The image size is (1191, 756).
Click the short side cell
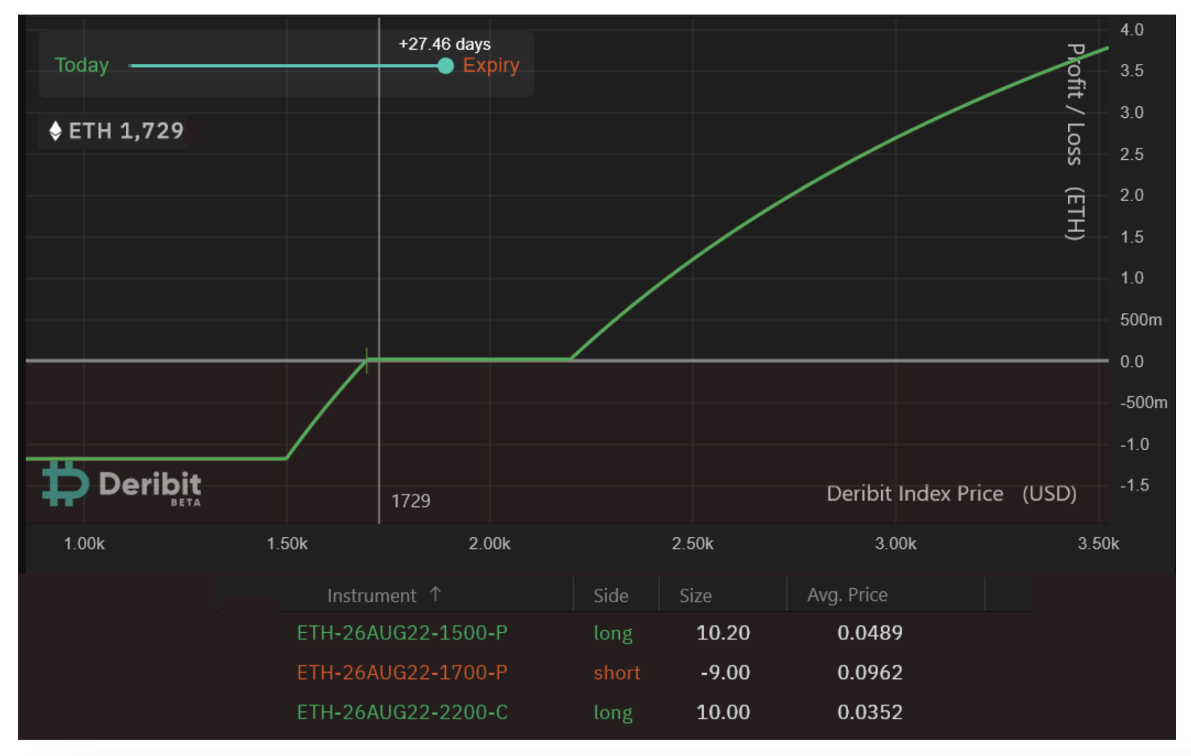pos(616,672)
